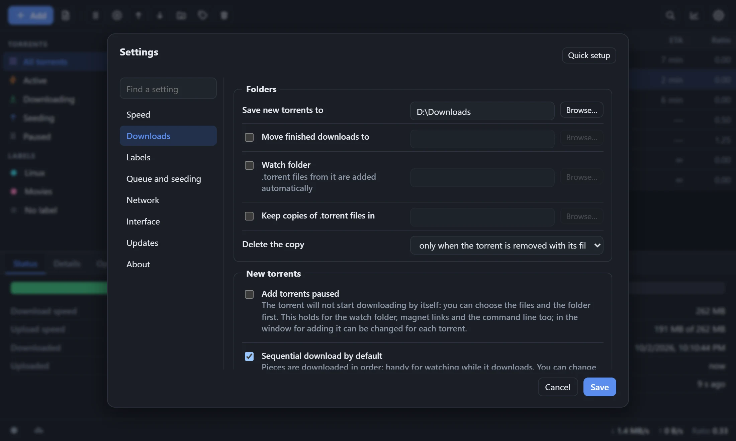Click the search icon in main window
736x441 pixels.
coord(670,15)
